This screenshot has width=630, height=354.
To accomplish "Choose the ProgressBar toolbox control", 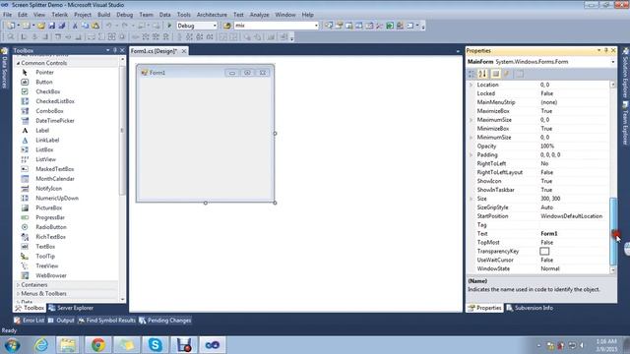I will pyautogui.click(x=50, y=217).
